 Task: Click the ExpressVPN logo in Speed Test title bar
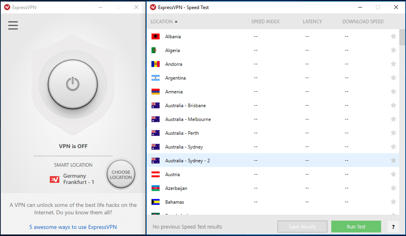tap(153, 7)
